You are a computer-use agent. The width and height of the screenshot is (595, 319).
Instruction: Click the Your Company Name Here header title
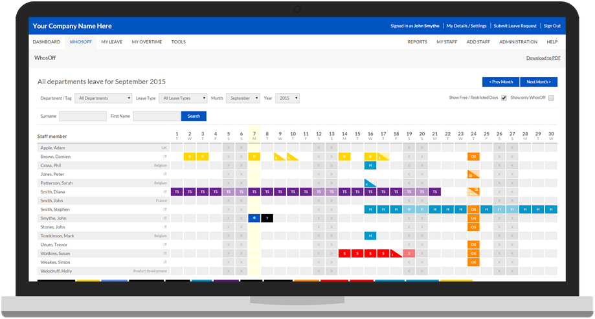click(72, 26)
